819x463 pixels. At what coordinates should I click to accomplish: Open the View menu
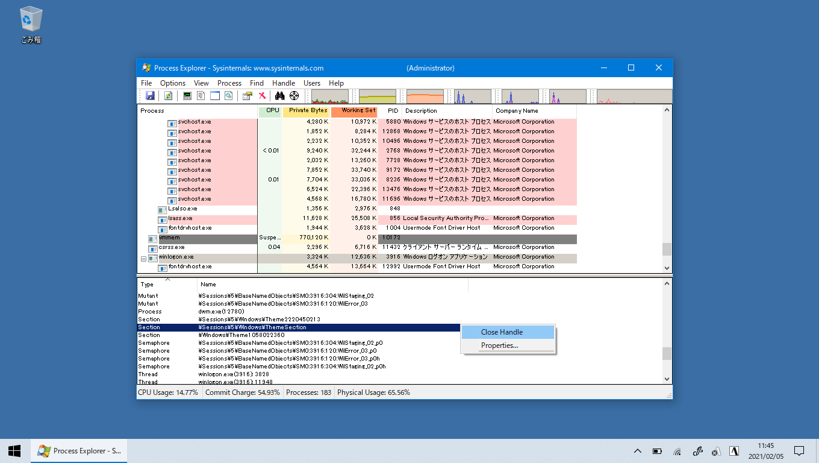[201, 83]
